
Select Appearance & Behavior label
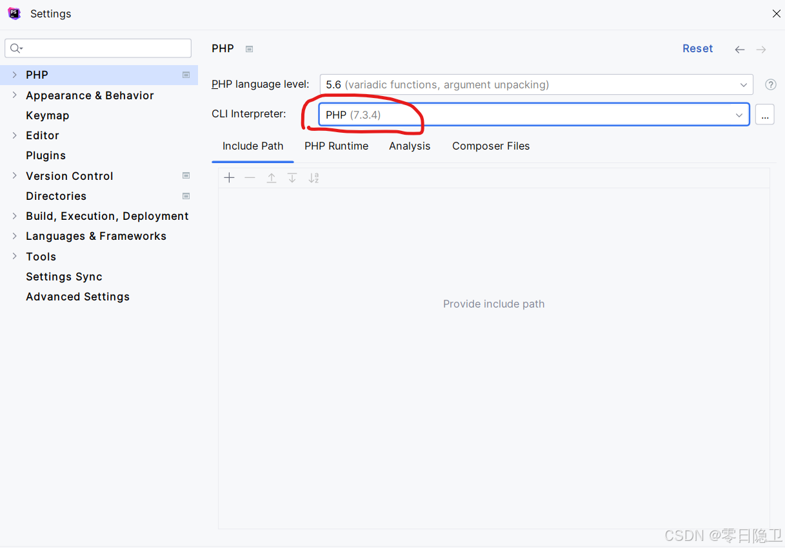[90, 95]
